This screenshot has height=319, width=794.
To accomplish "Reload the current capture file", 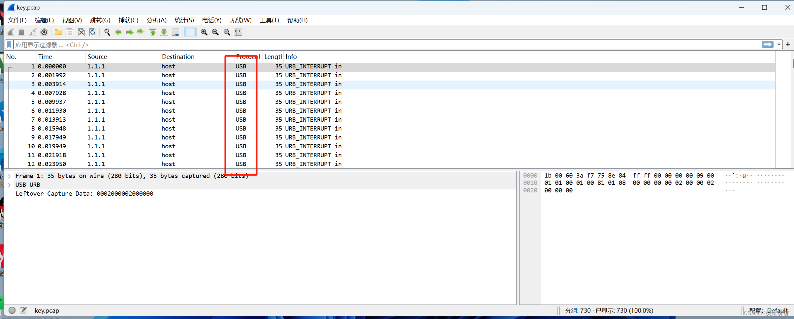I will click(x=92, y=32).
